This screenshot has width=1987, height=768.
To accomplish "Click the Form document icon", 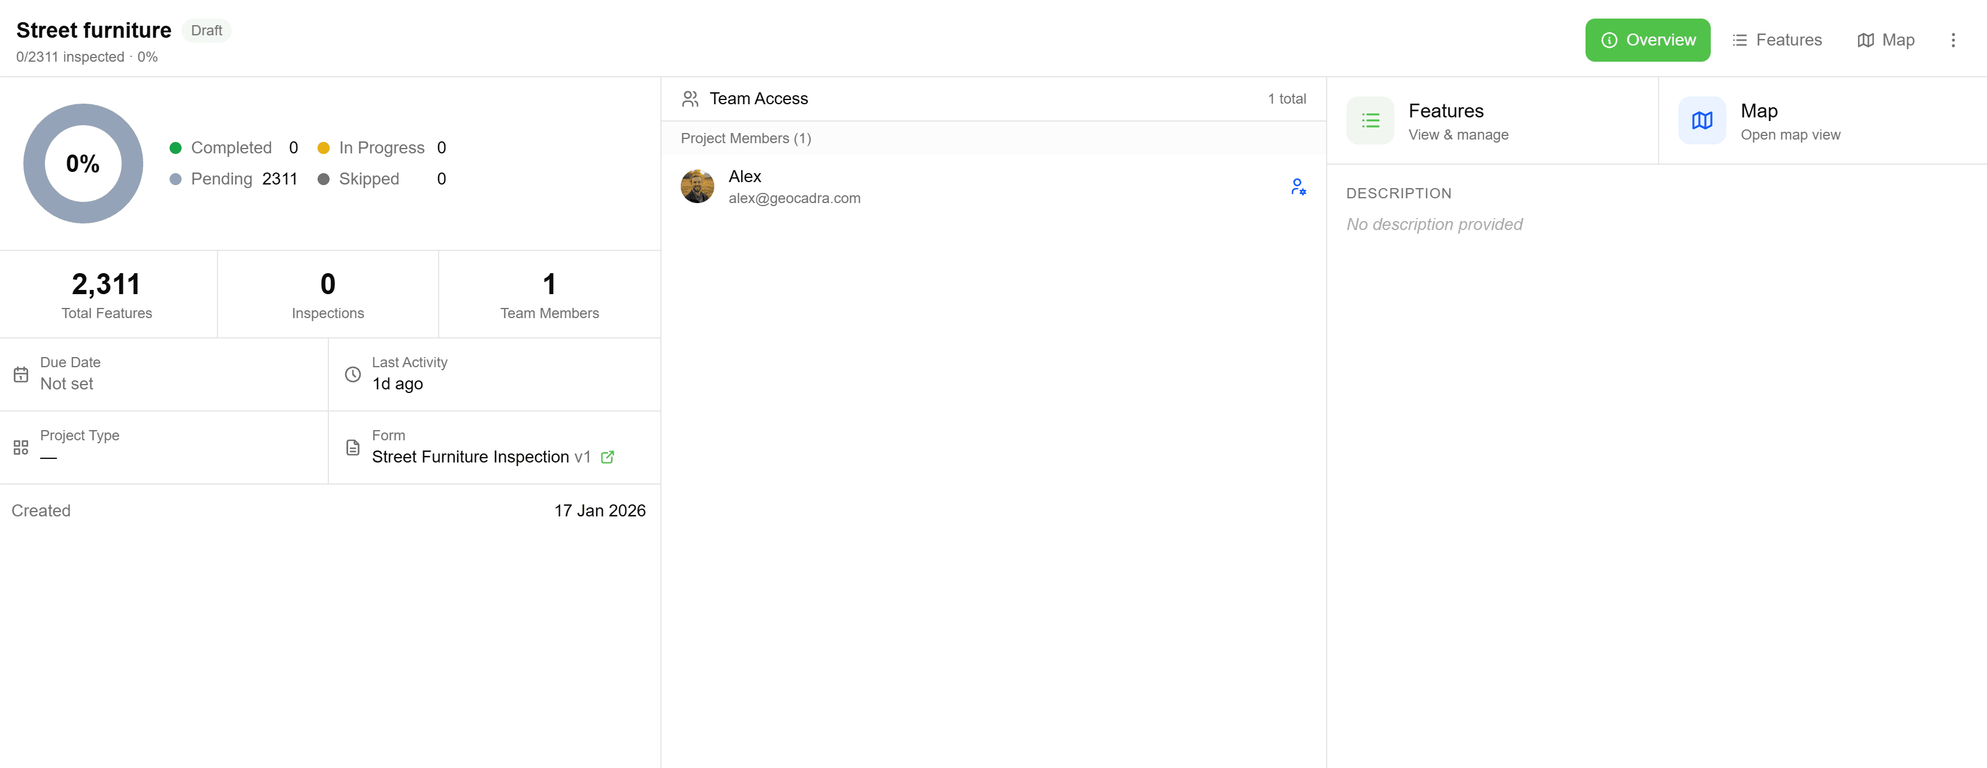I will [352, 448].
